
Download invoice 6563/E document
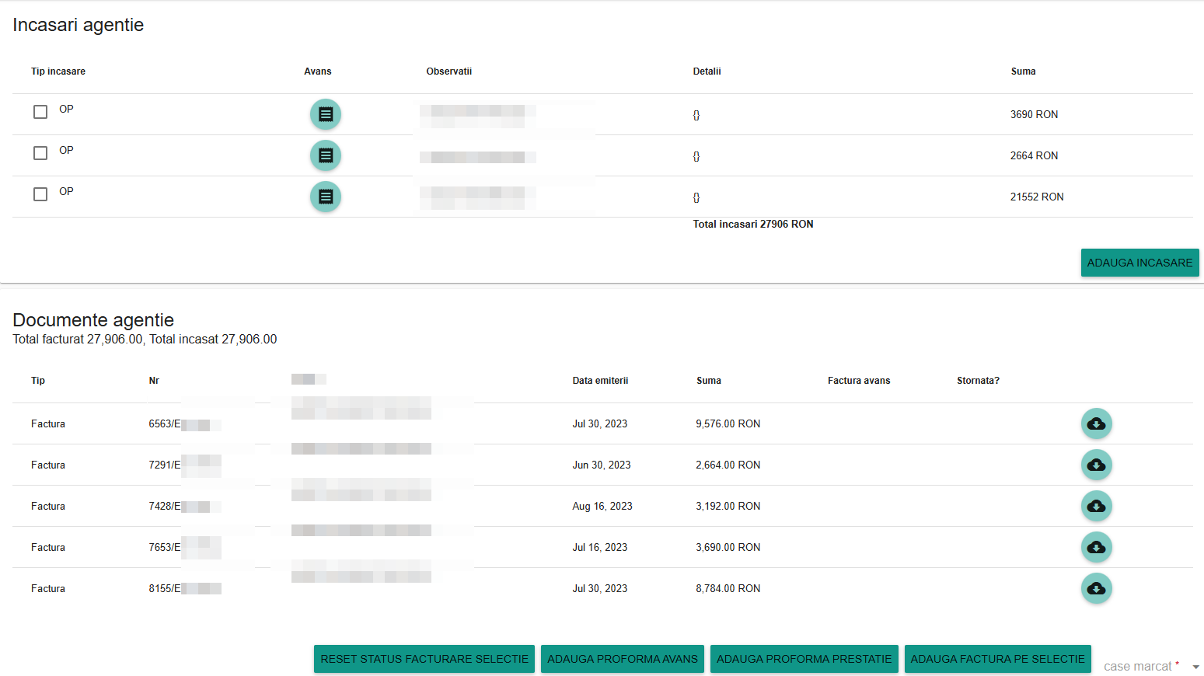pos(1097,423)
